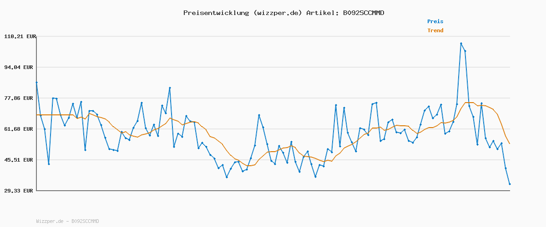
Task: Click the orange Trend legend label
Action: pyautogui.click(x=435, y=31)
